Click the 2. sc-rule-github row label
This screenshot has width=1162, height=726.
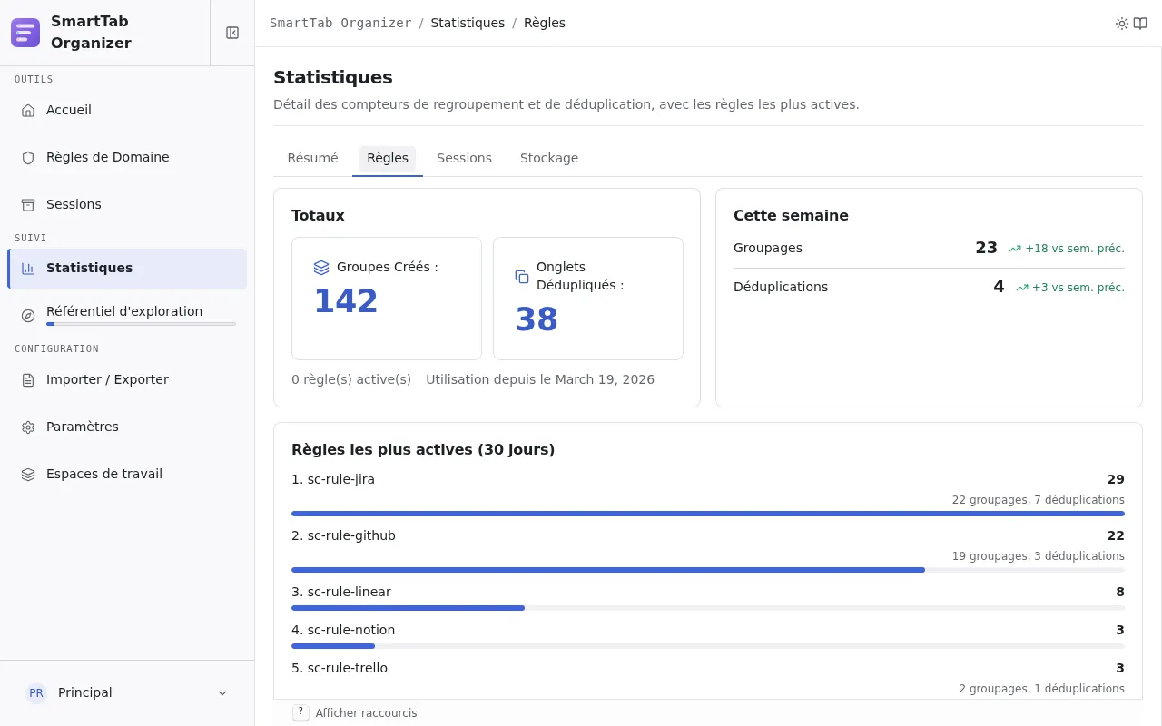point(343,535)
